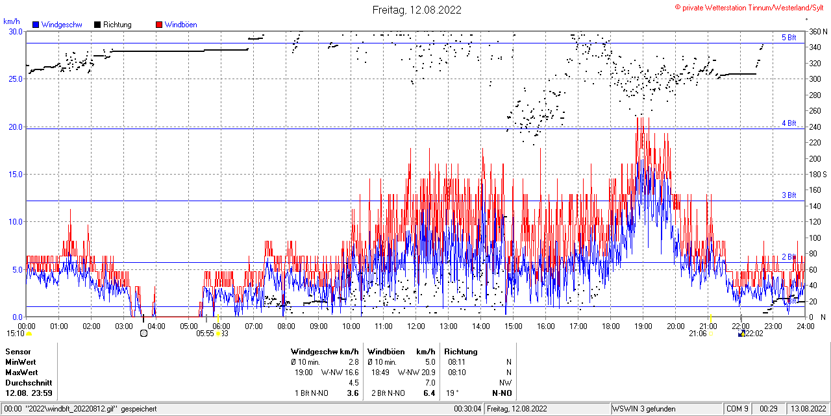This screenshot has height=416, width=831.
Task: Click the 00:29 status bar panel
Action: (x=769, y=409)
